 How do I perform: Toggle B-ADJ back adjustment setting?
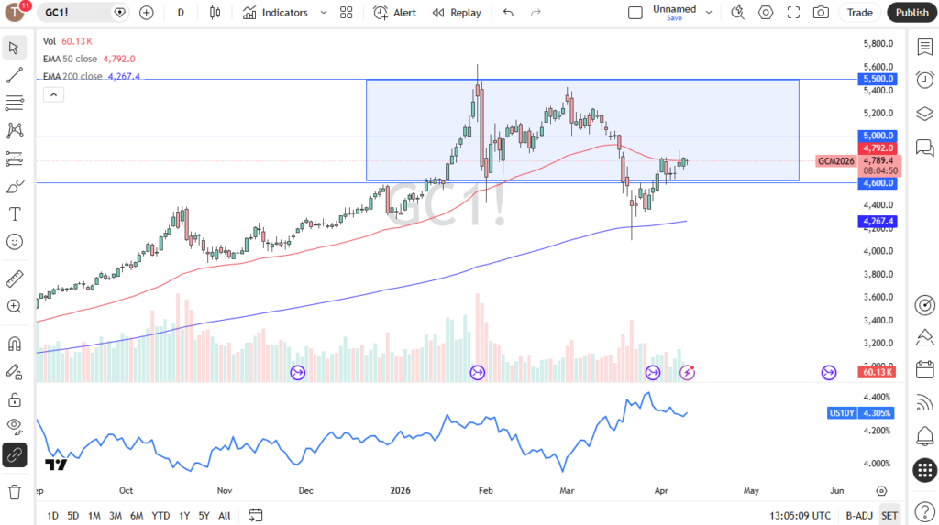pyautogui.click(x=859, y=515)
